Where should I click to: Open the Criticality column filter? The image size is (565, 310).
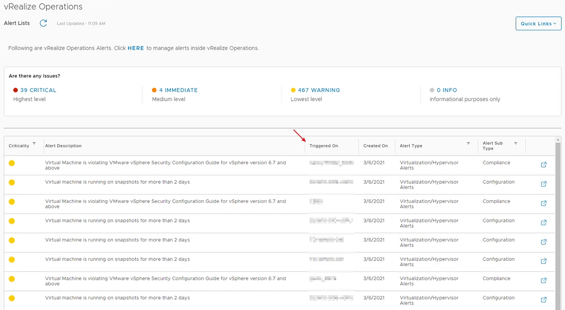(x=34, y=143)
